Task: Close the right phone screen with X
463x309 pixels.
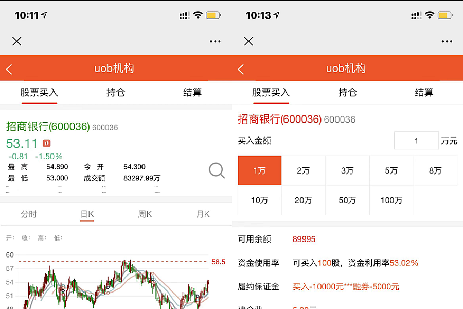Action: (x=248, y=41)
